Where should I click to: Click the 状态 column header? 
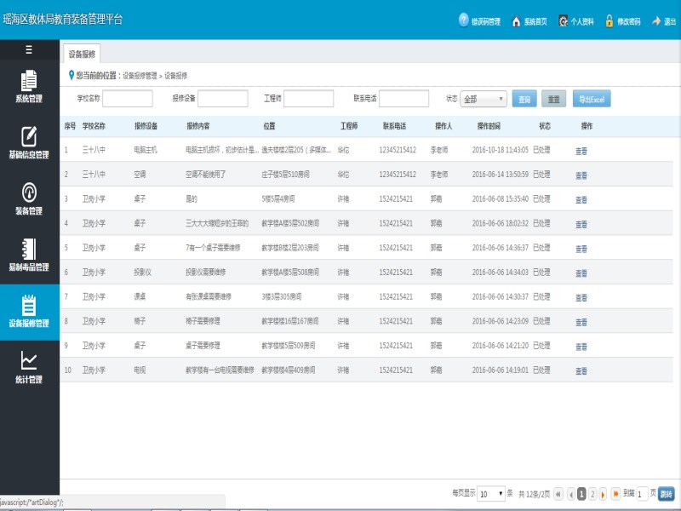tap(545, 126)
